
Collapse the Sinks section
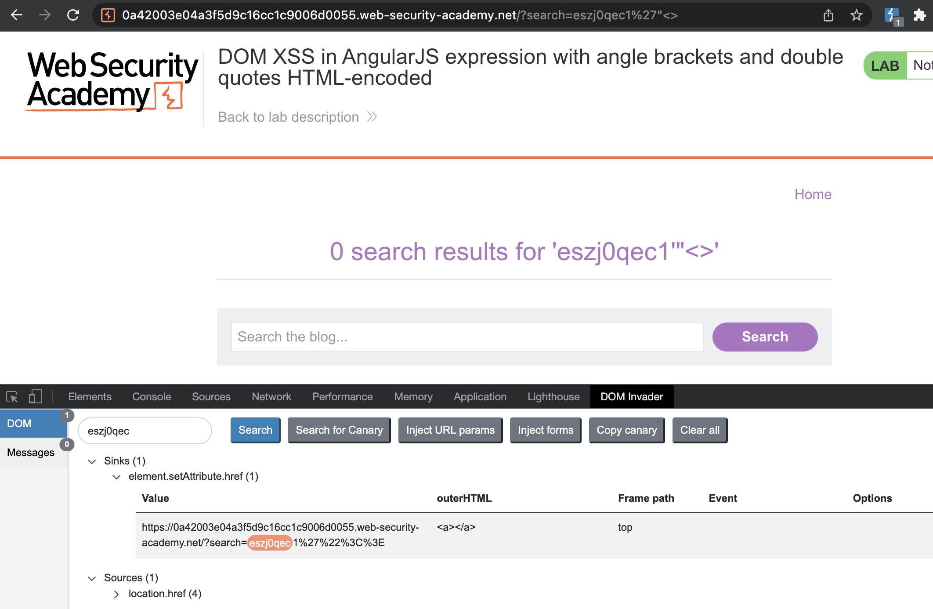92,461
